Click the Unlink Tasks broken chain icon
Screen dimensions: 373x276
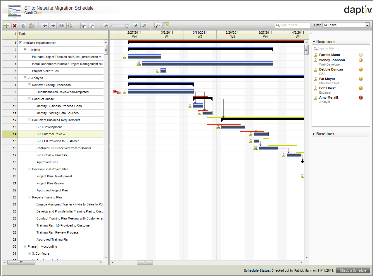(70, 26)
